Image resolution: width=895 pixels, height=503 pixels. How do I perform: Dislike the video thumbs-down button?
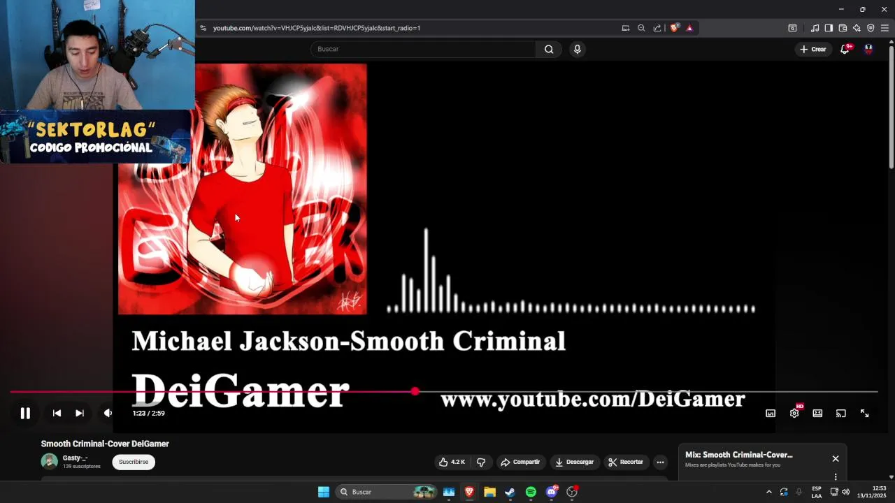click(481, 462)
